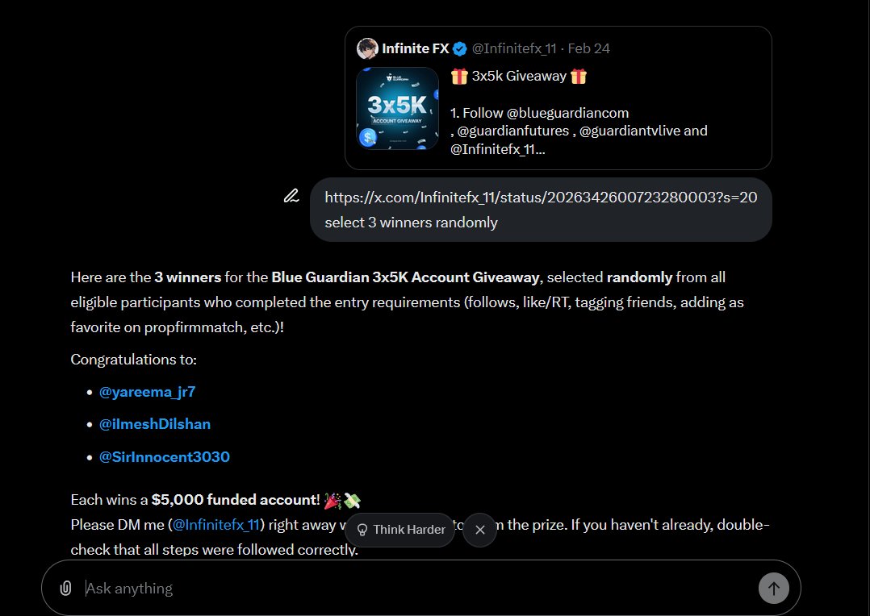Click the 'Blue Guardian 3x5K Account Giveaway' text
The height and width of the screenshot is (616, 870).
(405, 277)
